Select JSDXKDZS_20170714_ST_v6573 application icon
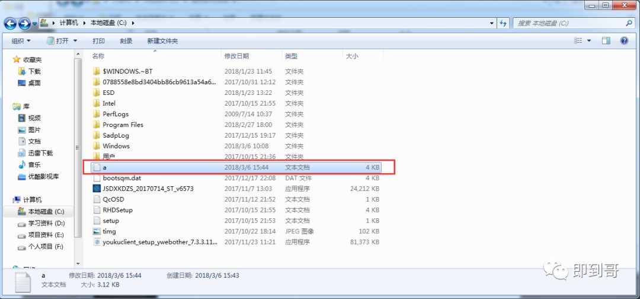Viewport: 640px width, 299px height. (97, 189)
